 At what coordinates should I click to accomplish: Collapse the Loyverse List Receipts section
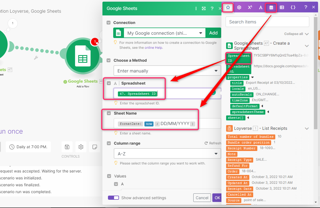306,128
